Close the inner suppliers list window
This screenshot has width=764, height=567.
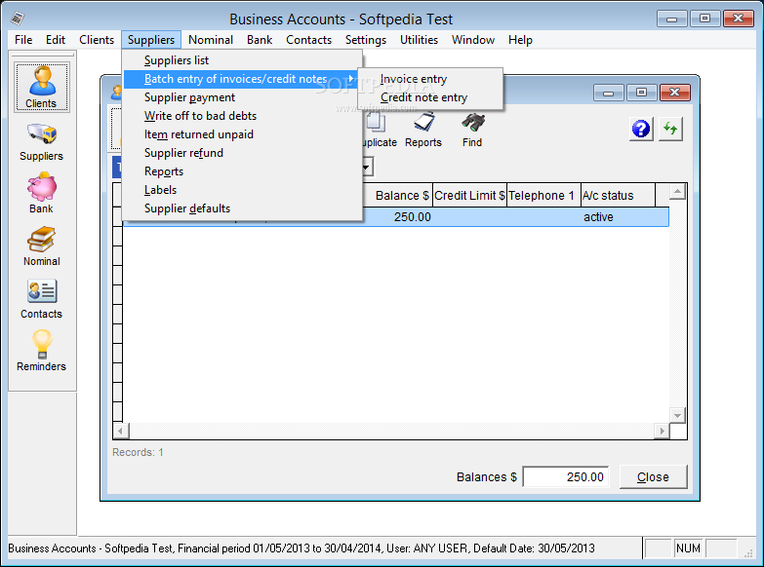point(675,93)
